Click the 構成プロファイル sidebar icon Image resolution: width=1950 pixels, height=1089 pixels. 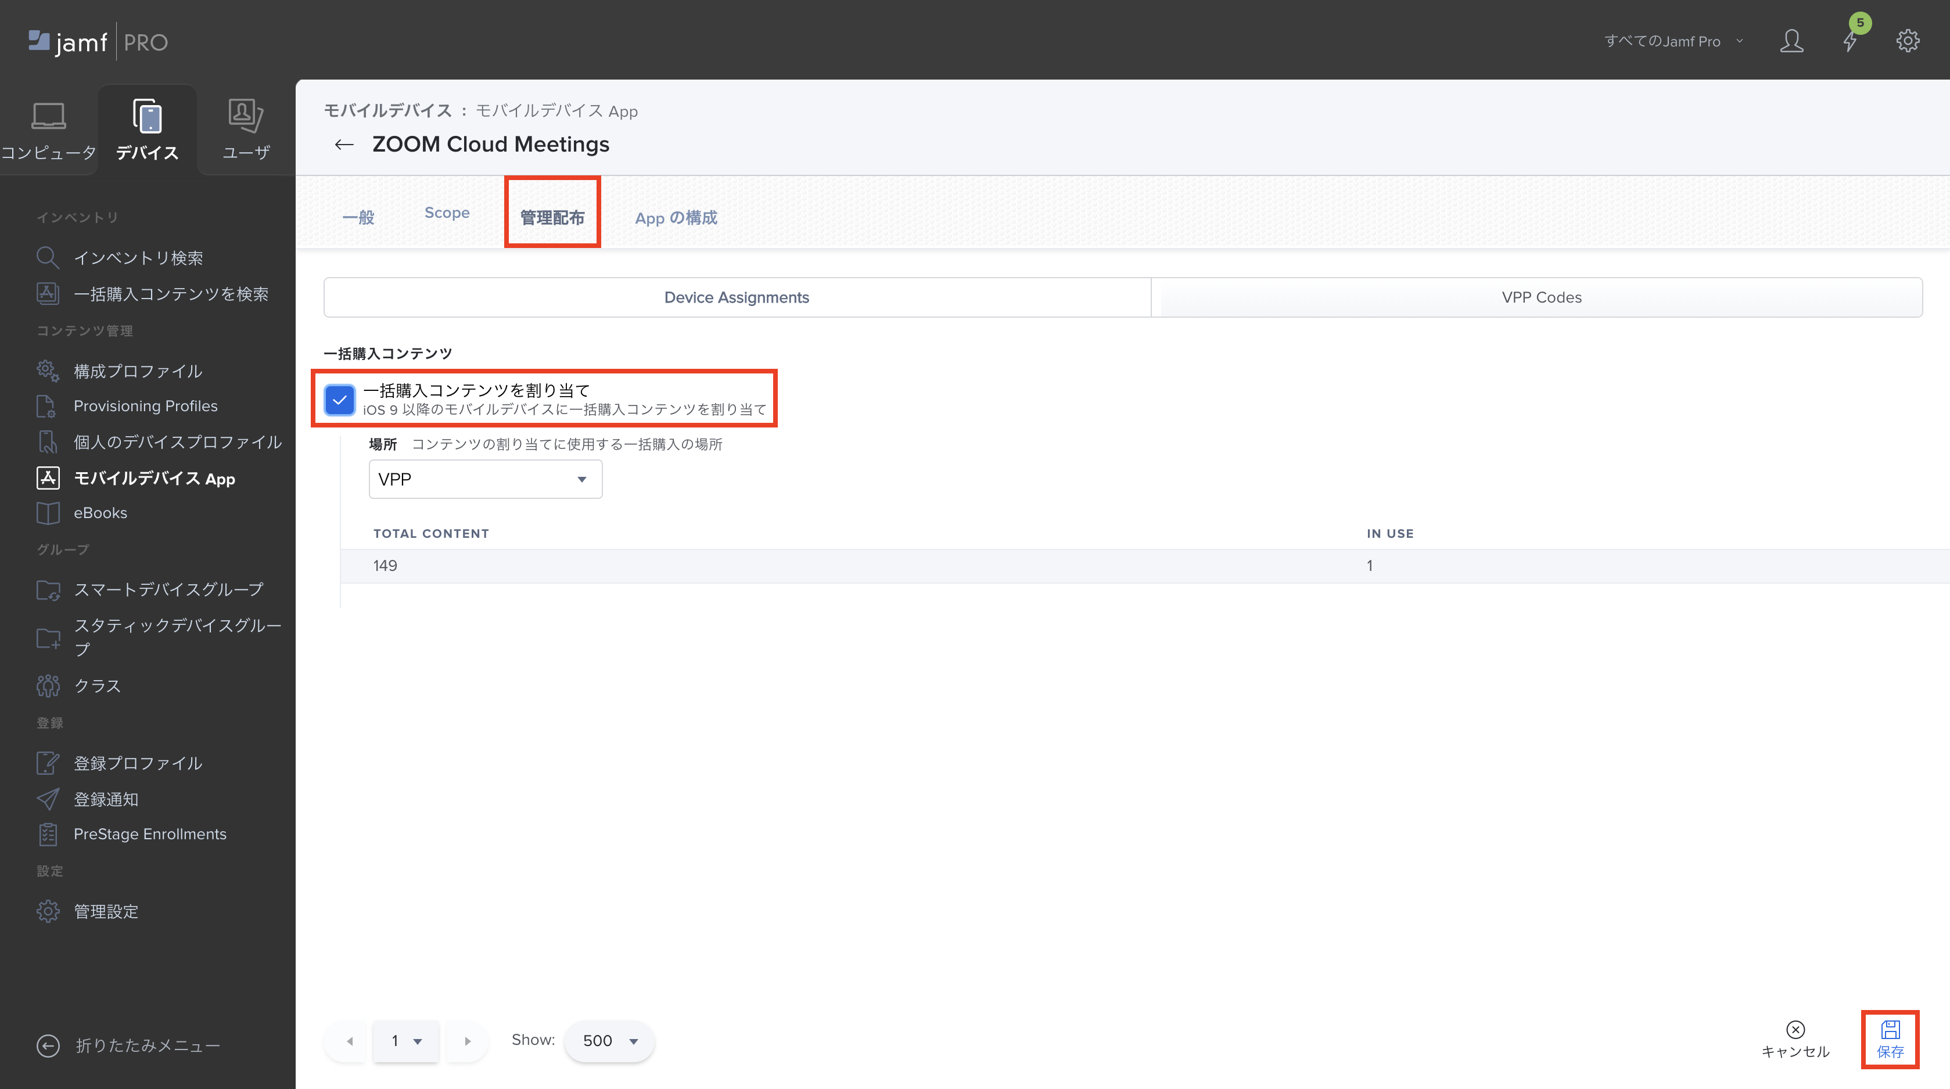48,371
